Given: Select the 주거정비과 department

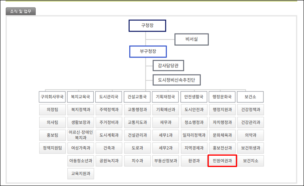Looking at the screenshot, I should [109, 123].
